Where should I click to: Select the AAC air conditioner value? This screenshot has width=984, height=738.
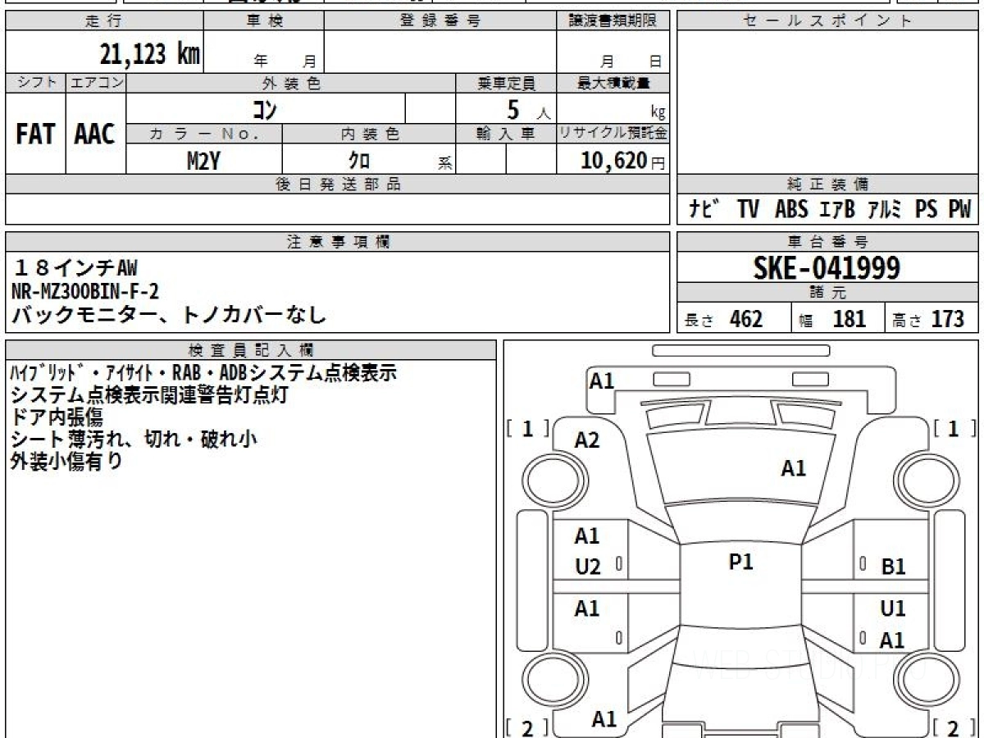95,134
